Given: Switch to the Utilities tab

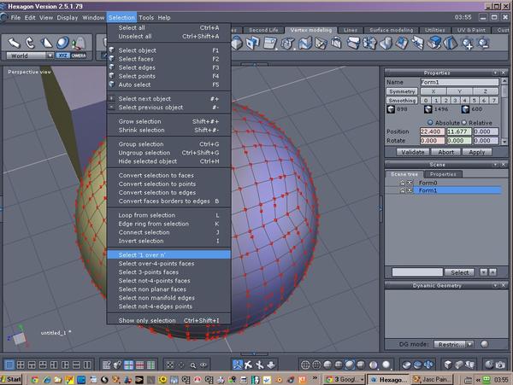Looking at the screenshot, I should (435, 30).
